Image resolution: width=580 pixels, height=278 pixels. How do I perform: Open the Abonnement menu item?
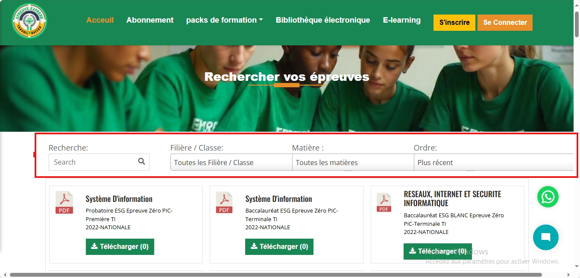(x=150, y=20)
